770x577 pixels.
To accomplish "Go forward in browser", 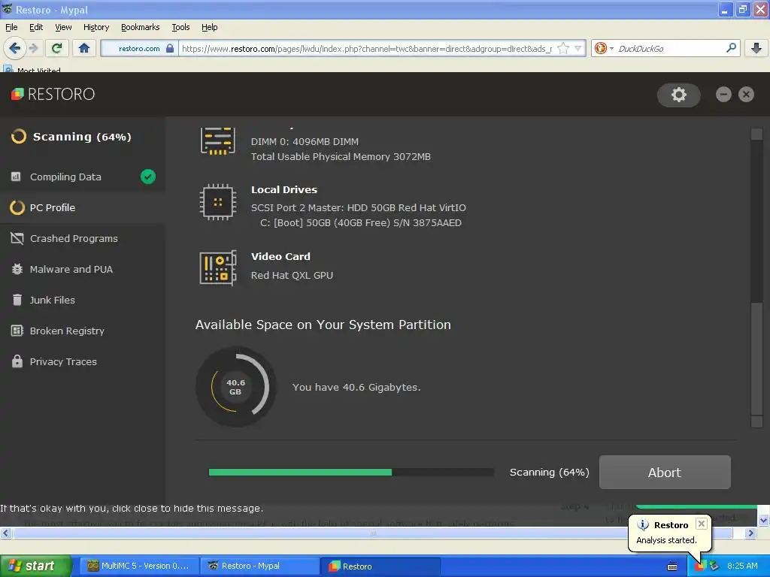I will click(33, 48).
